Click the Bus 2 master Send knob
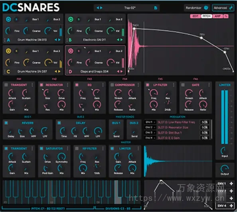This screenshot has width=237, height=212. pos(134,132)
